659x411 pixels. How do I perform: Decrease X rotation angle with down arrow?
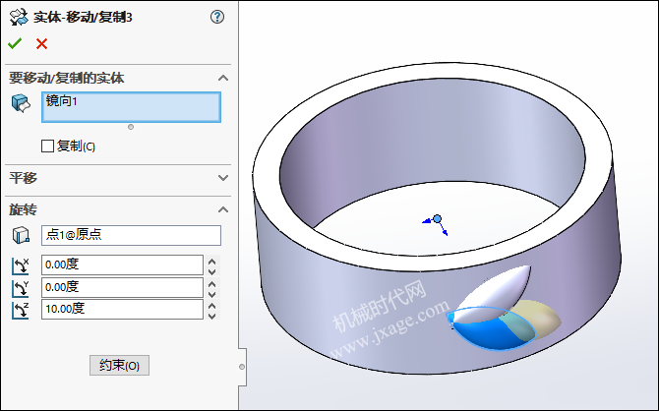(212, 270)
